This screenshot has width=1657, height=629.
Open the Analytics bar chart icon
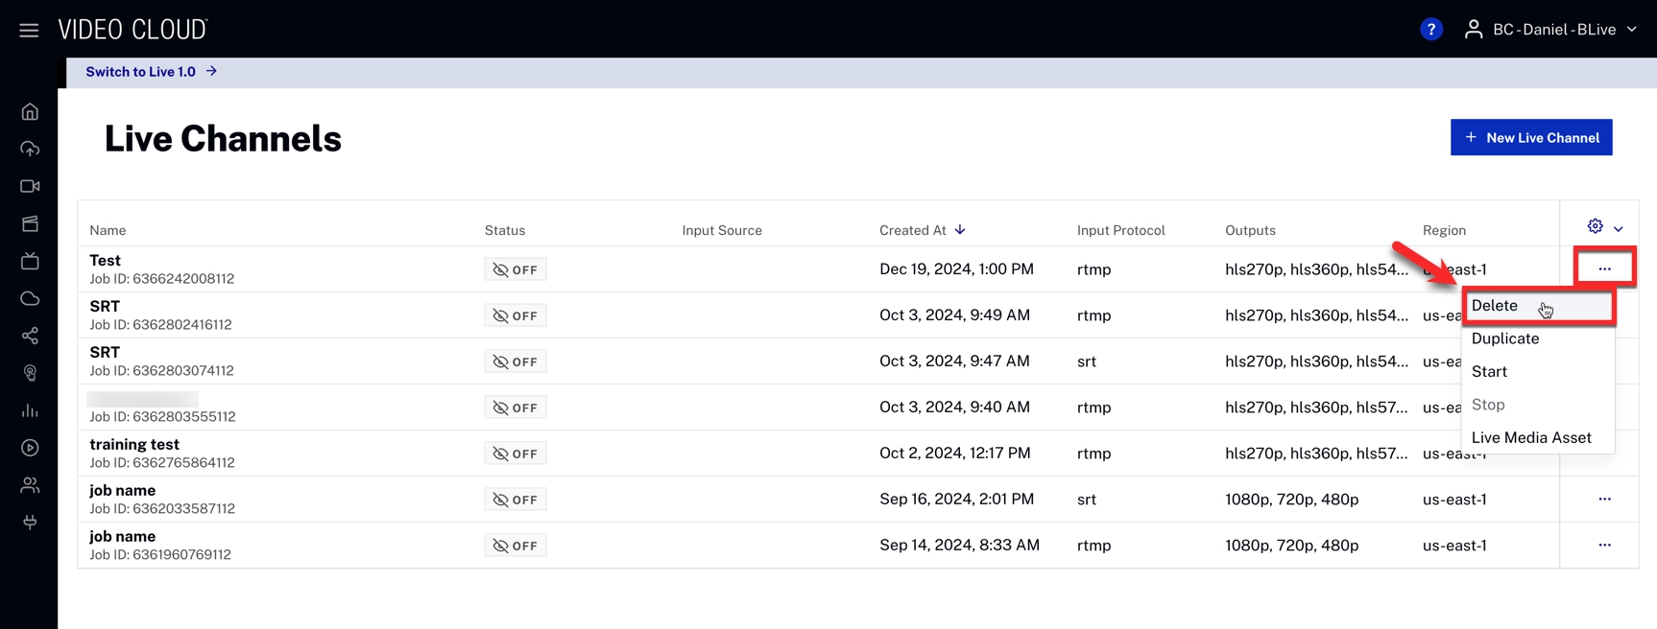coord(30,410)
